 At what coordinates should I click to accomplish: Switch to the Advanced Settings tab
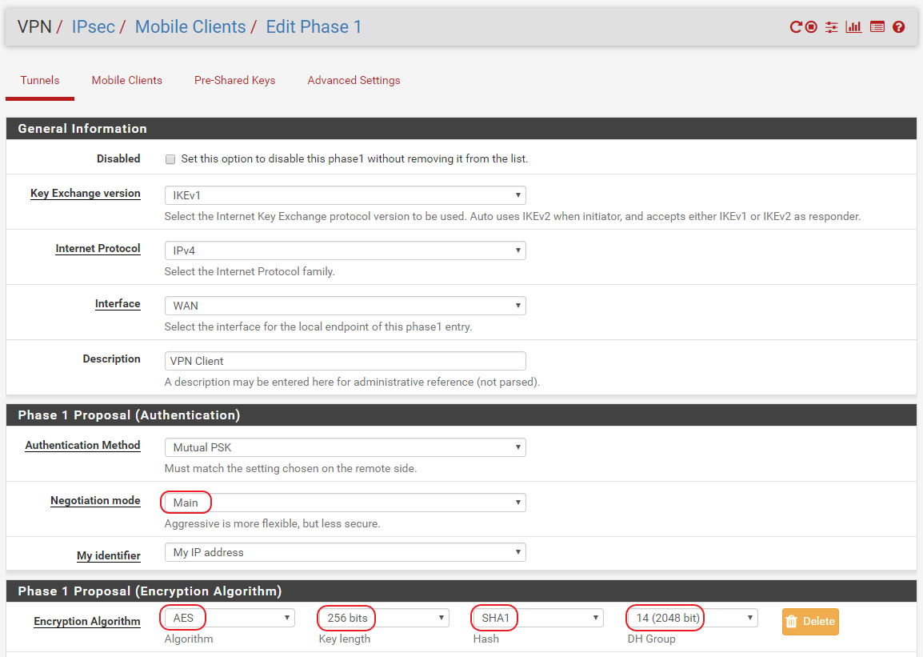click(x=354, y=80)
